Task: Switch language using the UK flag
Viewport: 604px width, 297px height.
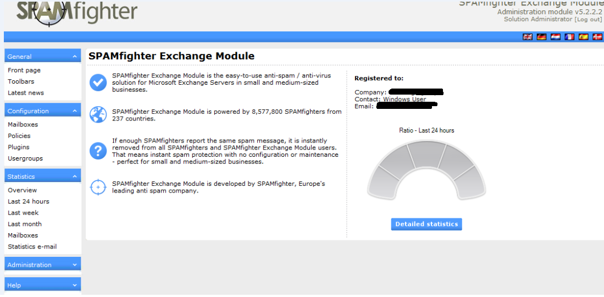Action: click(528, 37)
